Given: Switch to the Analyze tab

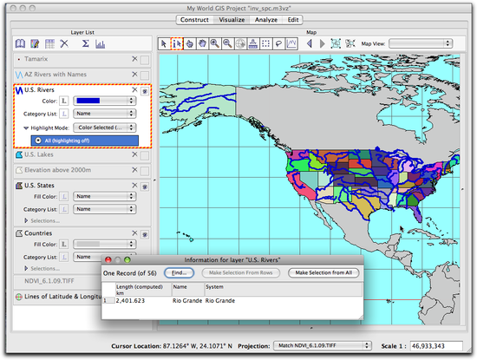Looking at the screenshot, I should pyautogui.click(x=266, y=20).
